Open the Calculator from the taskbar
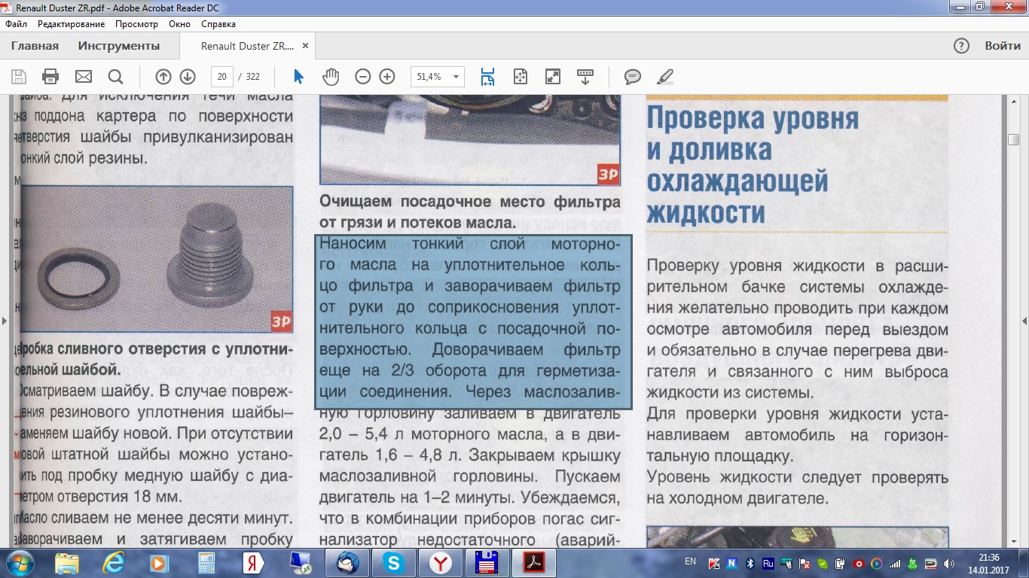The image size is (1029, 578). click(206, 562)
